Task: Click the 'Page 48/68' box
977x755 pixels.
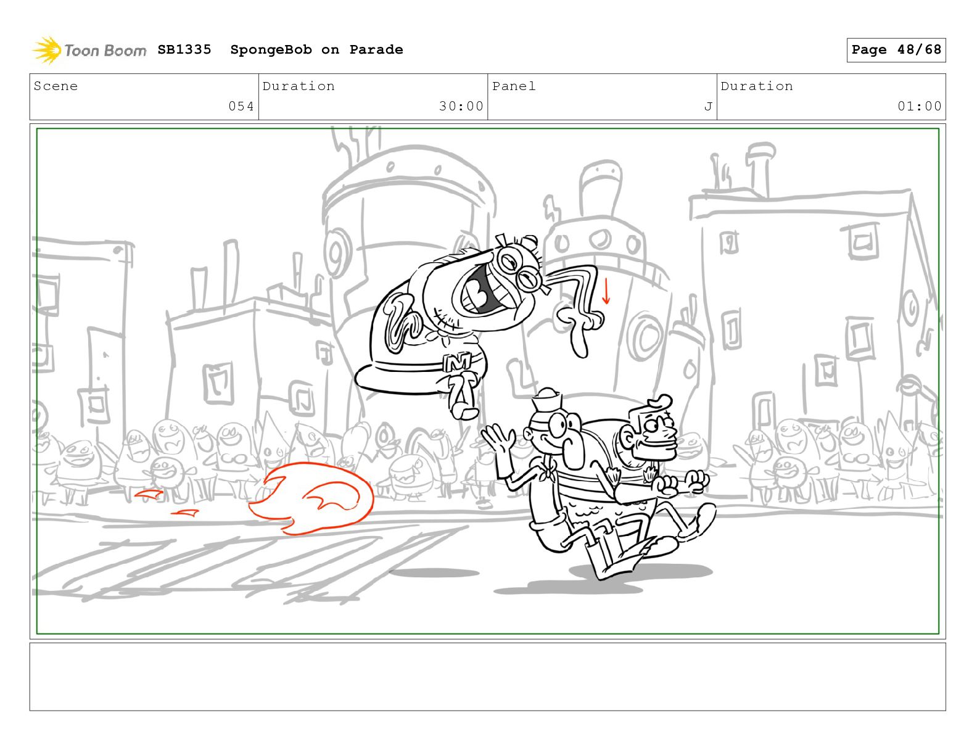Action: pyautogui.click(x=896, y=50)
